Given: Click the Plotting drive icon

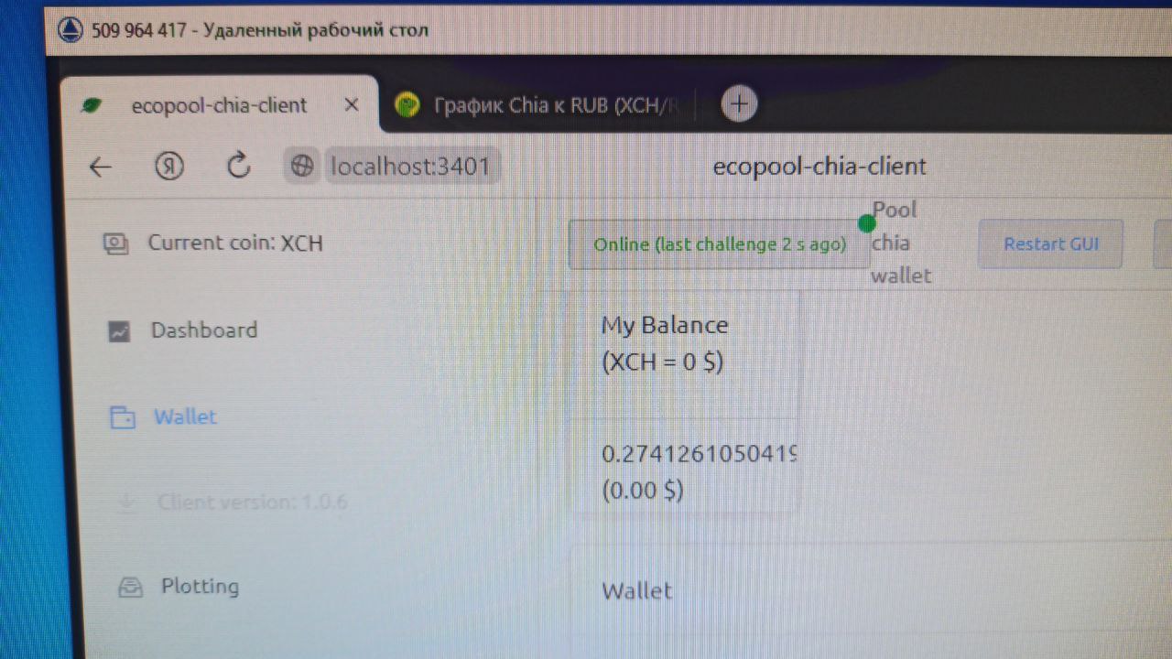Looking at the screenshot, I should (131, 588).
